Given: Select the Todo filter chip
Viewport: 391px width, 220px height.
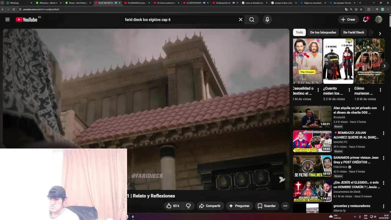Looking at the screenshot, I should coord(299,32).
